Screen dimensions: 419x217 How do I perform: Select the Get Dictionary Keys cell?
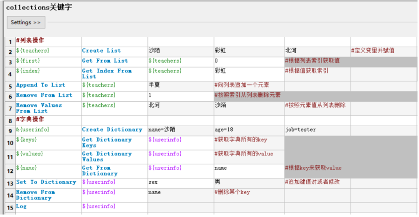click(x=114, y=143)
